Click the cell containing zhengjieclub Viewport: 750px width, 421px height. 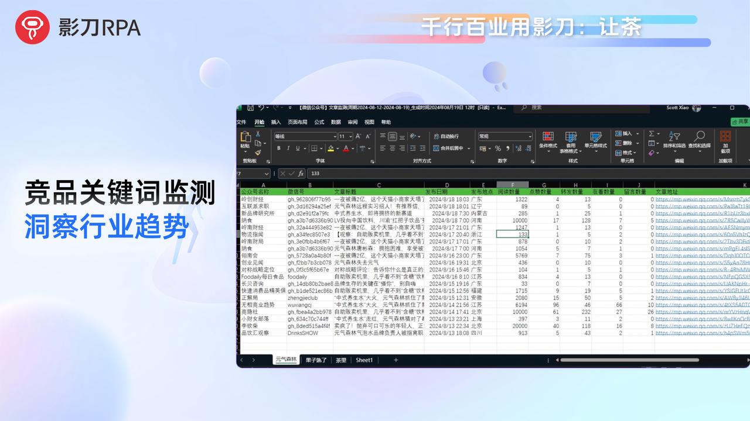pyautogui.click(x=309, y=298)
